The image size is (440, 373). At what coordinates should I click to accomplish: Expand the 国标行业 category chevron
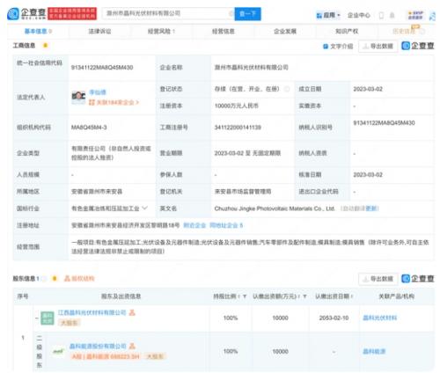[144, 208]
